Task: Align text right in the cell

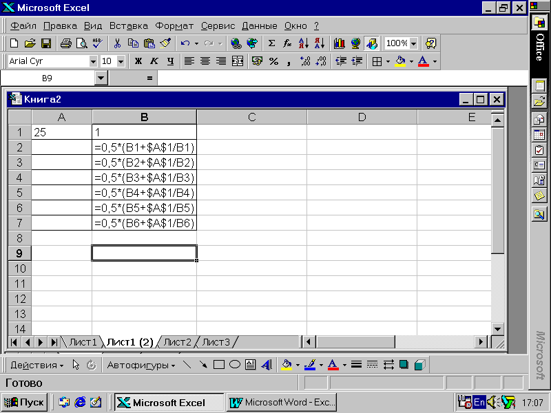Action: point(221,61)
